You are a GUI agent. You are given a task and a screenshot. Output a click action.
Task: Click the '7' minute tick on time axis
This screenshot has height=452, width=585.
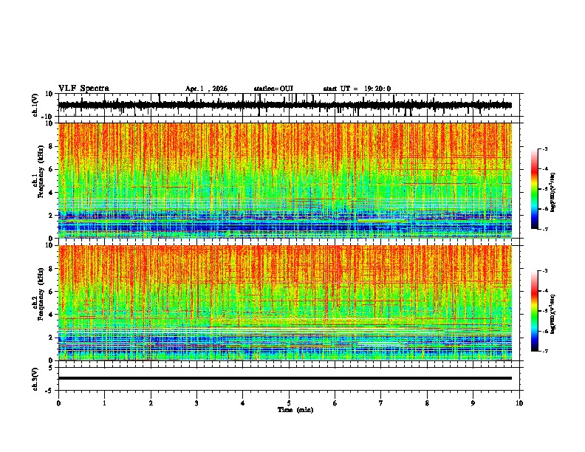(381, 403)
